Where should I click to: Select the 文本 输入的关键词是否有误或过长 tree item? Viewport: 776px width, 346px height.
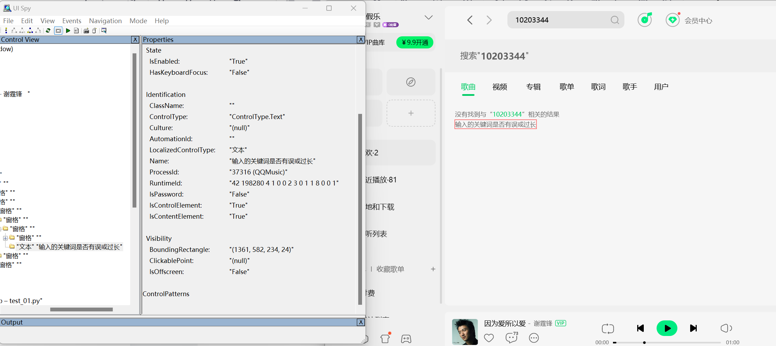[69, 247]
